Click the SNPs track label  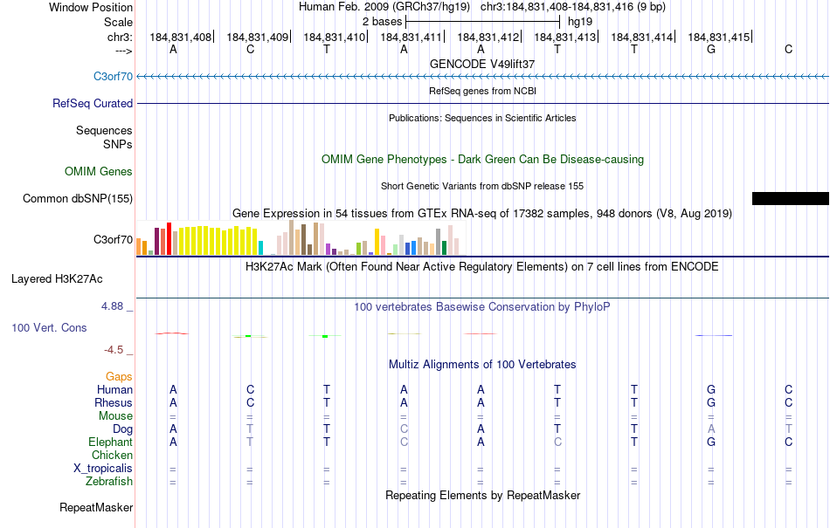pos(118,144)
